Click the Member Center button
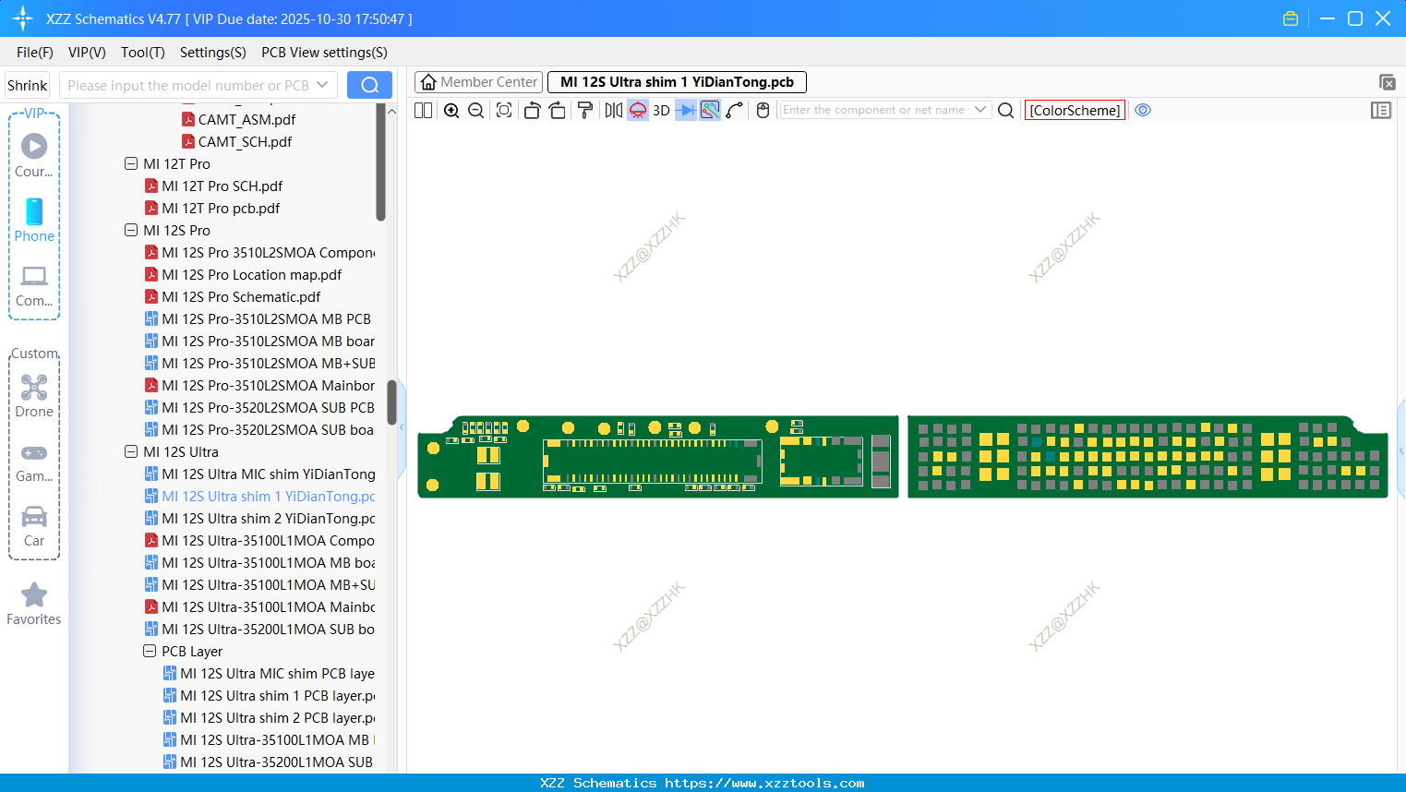Image resolution: width=1406 pixels, height=792 pixels. [478, 81]
